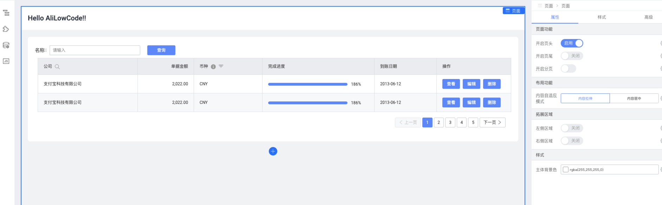Open the filter icon in 币种 column
This screenshot has height=205, width=662.
pos(221,66)
